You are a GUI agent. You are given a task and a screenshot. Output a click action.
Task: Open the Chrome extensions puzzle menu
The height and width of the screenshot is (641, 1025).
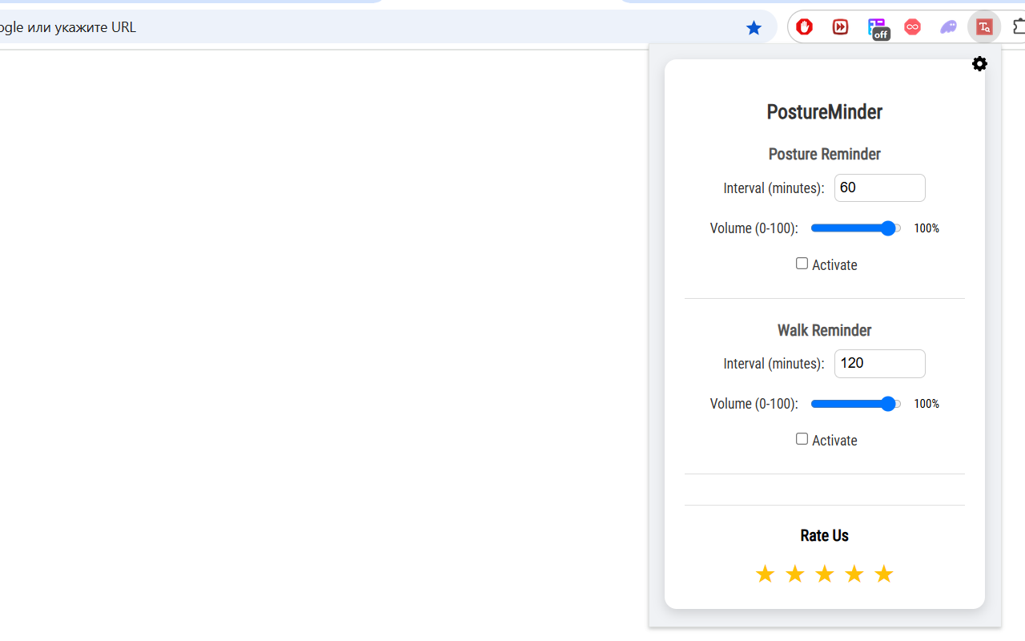point(1019,27)
